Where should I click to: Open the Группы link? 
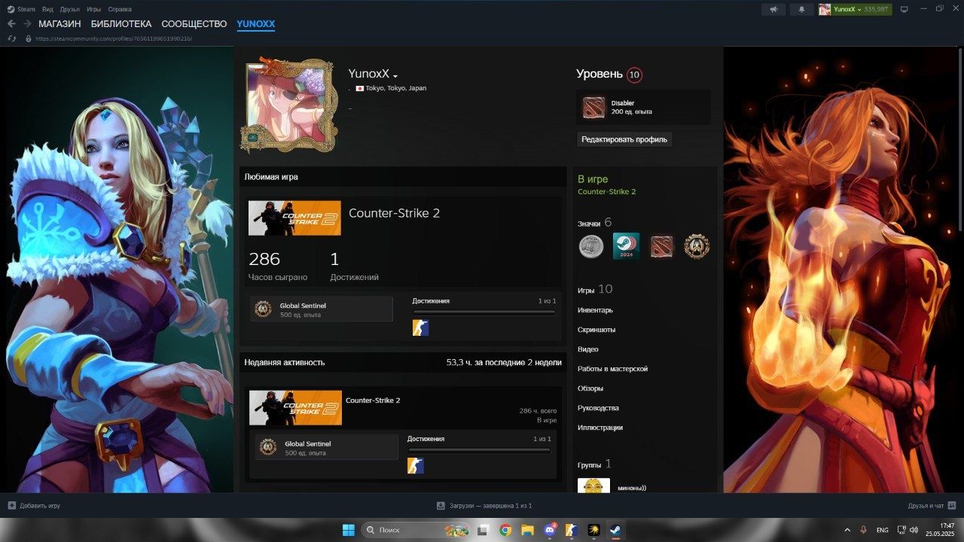pyautogui.click(x=594, y=464)
